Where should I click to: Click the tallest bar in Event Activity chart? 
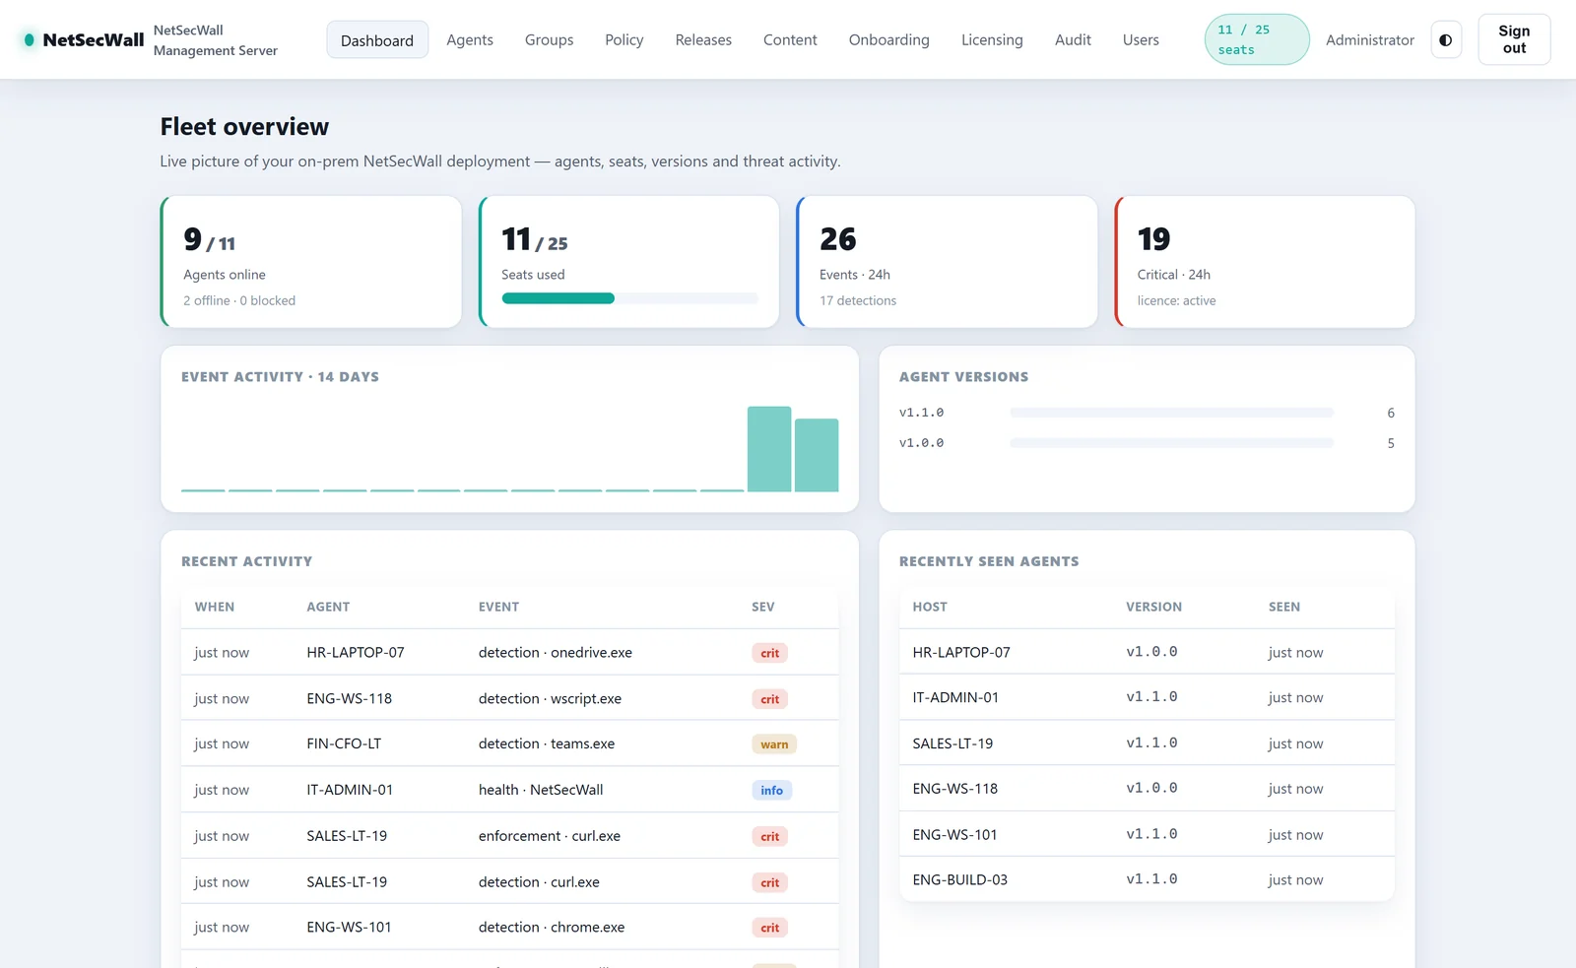tap(769, 449)
